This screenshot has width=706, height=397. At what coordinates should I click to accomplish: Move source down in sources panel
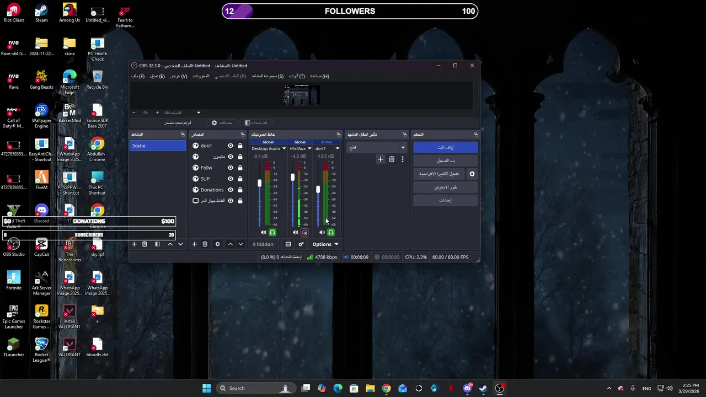tap(240, 244)
